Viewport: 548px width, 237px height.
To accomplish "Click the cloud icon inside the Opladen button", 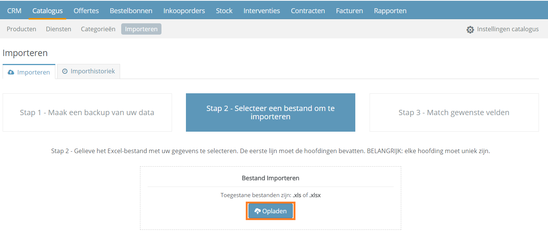I will click(257, 211).
